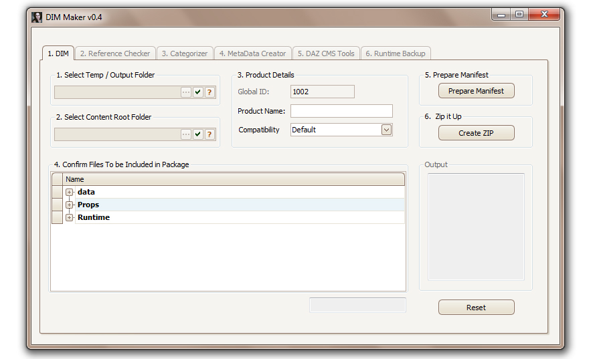593x359 pixels.
Task: Open the 2. Reference Checker tab
Action: 115,53
